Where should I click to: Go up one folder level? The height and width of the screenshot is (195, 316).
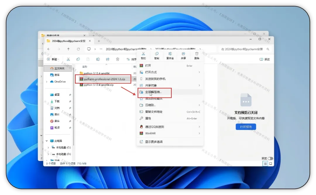coord(68,49)
